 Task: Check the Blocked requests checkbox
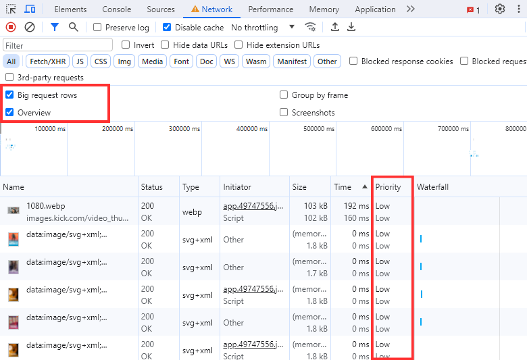(464, 61)
